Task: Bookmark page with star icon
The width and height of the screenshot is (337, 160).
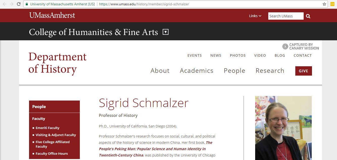Action: (x=324, y=4)
